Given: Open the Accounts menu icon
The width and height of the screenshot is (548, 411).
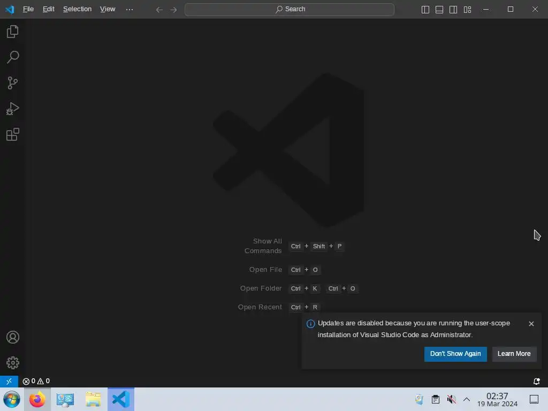Looking at the screenshot, I should tap(13, 337).
